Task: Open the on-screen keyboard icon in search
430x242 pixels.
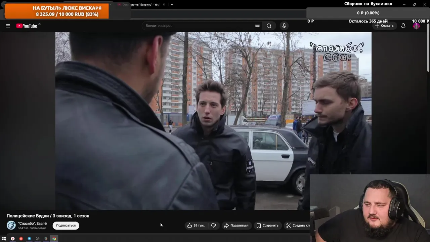Action: [x=257, y=26]
